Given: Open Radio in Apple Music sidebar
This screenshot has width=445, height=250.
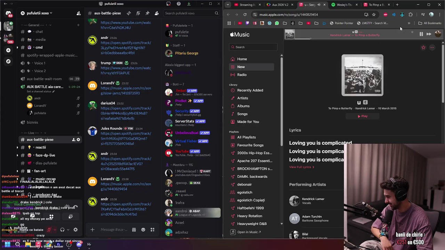Looking at the screenshot, I should click(x=251, y=75).
